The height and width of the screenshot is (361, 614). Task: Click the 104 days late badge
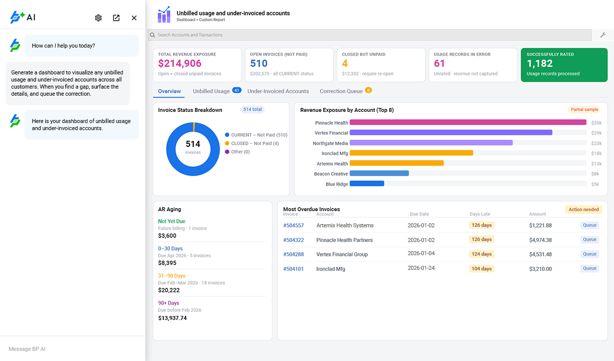pos(482,268)
